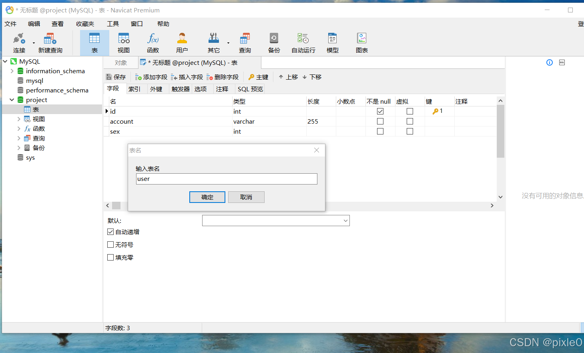
Task: Click the blue info icon in right panel
Action: click(550, 62)
